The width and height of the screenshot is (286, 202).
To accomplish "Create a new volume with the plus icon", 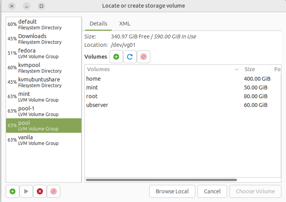I will tap(116, 57).
